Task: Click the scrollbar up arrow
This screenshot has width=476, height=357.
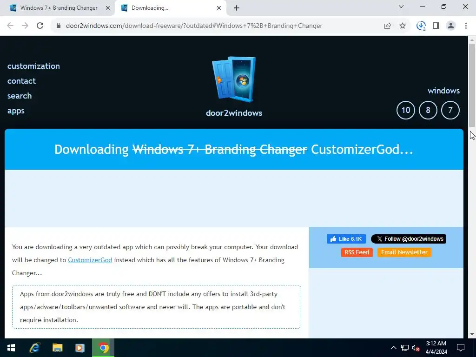Action: point(472,40)
